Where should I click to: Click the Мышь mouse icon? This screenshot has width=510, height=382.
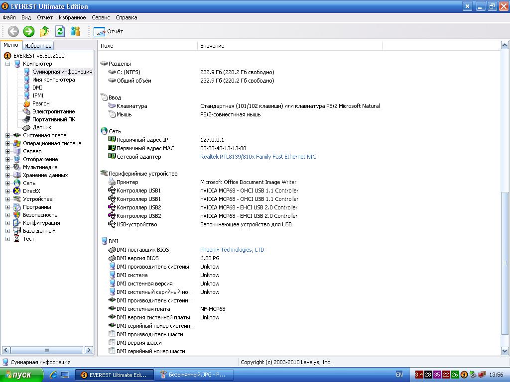tap(112, 114)
